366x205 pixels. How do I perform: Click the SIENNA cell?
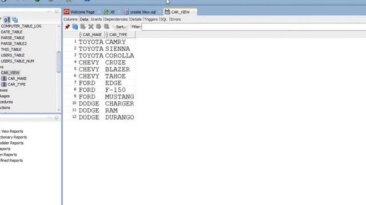120,49
